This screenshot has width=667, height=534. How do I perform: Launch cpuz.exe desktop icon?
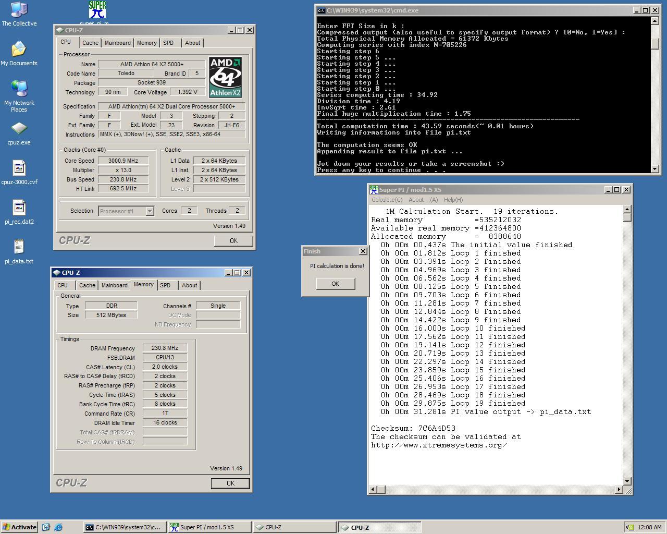tap(19, 133)
